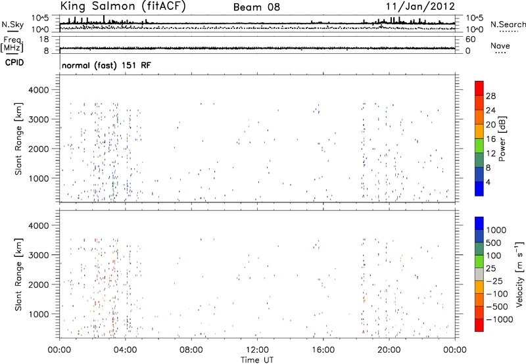Viewport: 526px width, 364px height.
Task: Select the N.Search legend label
Action: coord(508,24)
